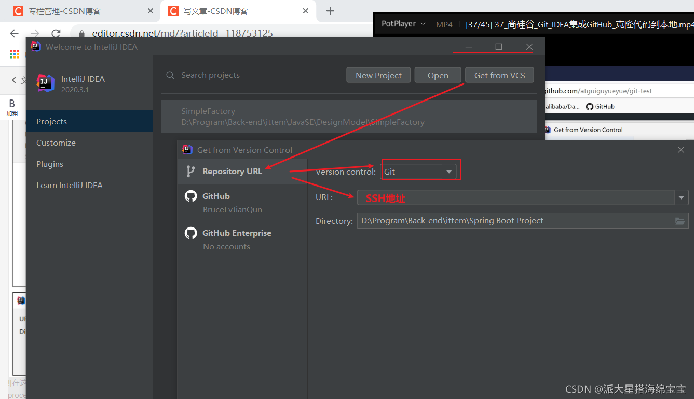The image size is (694, 399).
Task: Open the PotPlayer menu dropdown
Action: pyautogui.click(x=403, y=24)
